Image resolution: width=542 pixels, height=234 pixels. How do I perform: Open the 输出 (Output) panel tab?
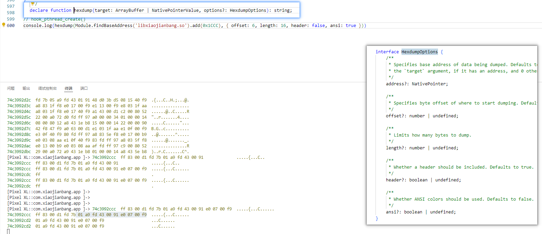click(26, 88)
